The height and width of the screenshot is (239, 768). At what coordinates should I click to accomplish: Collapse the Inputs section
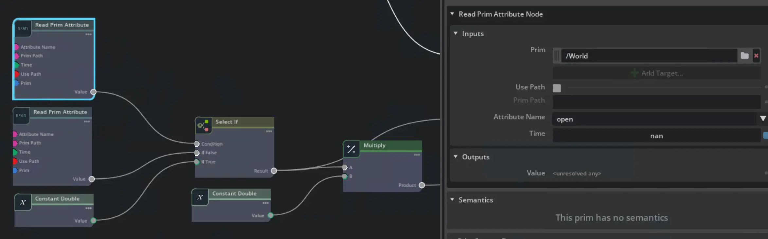click(455, 33)
